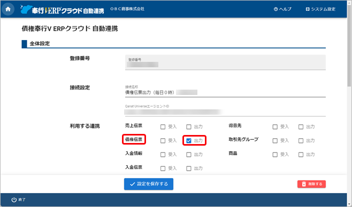
Task: Click the 奉行V ERPクラウド自動連携 logo
Action: tap(62, 10)
